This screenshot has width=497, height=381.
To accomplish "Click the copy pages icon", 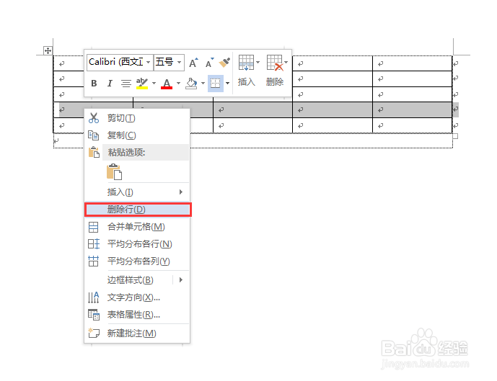I will pyautogui.click(x=94, y=135).
